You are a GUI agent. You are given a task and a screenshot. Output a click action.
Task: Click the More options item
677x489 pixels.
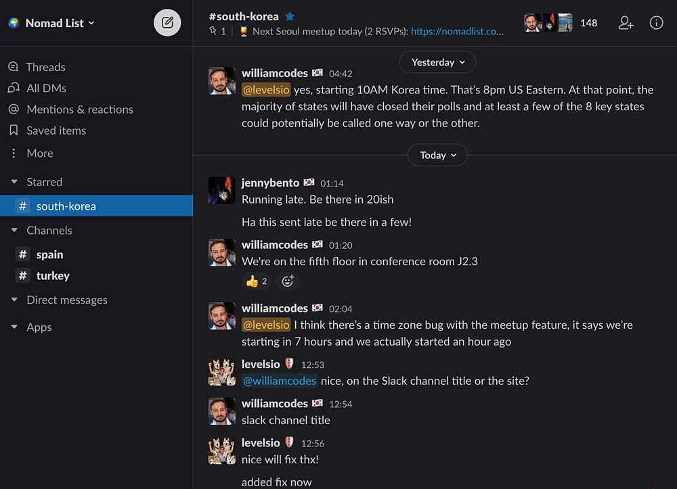click(39, 154)
